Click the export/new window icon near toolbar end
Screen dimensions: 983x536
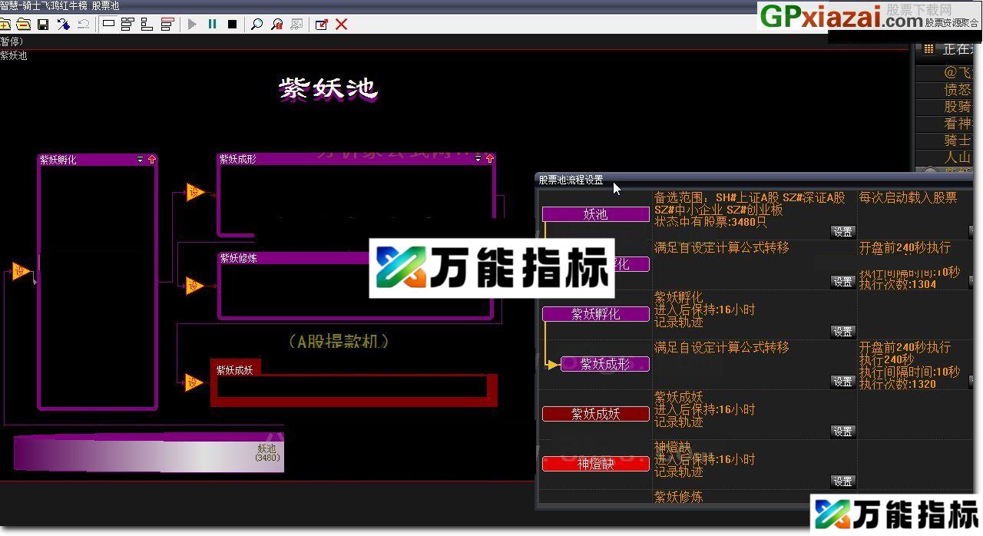coord(321,24)
